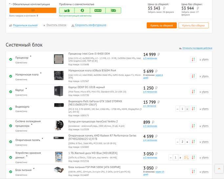224x179 pixels.
Task: Remove the CPU cooler item with убрать
Action: tap(205, 126)
